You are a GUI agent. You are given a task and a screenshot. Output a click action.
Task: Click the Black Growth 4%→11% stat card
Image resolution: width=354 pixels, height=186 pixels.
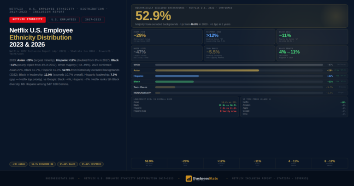pyautogui.click(x=312, y=54)
